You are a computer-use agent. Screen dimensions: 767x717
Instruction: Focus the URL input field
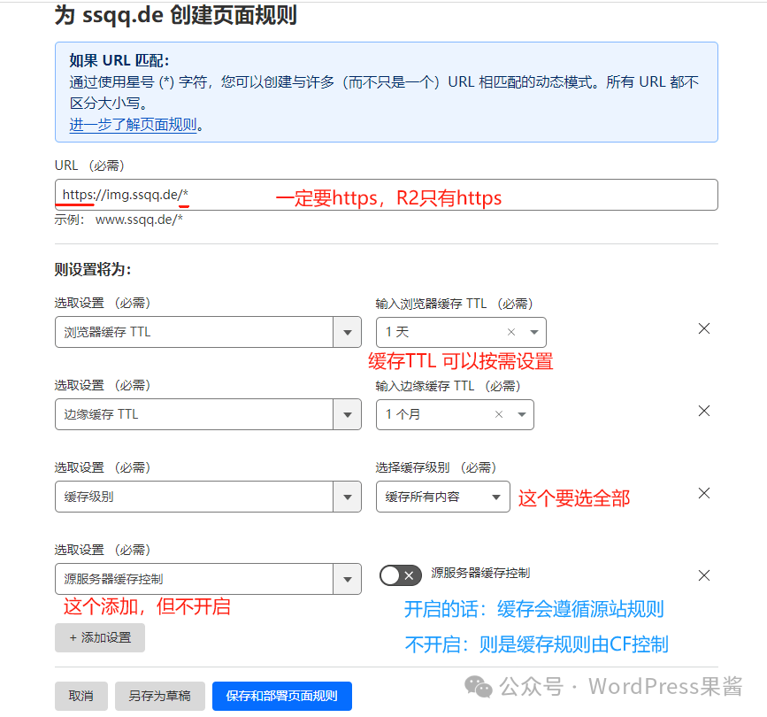tap(442, 195)
